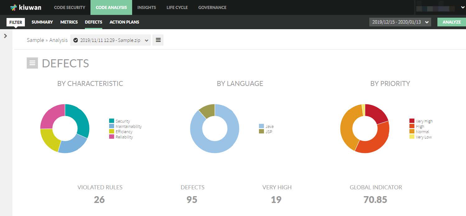Select the Metrics submenu item

coord(69,22)
